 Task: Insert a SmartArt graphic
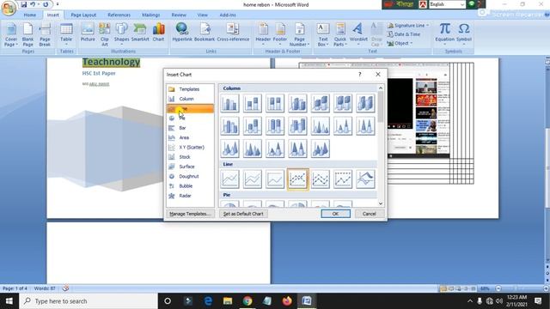coord(140,33)
